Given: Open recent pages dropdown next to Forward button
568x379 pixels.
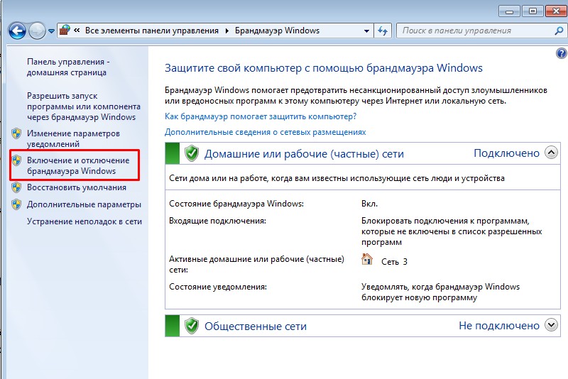Looking at the screenshot, I should tap(52, 31).
